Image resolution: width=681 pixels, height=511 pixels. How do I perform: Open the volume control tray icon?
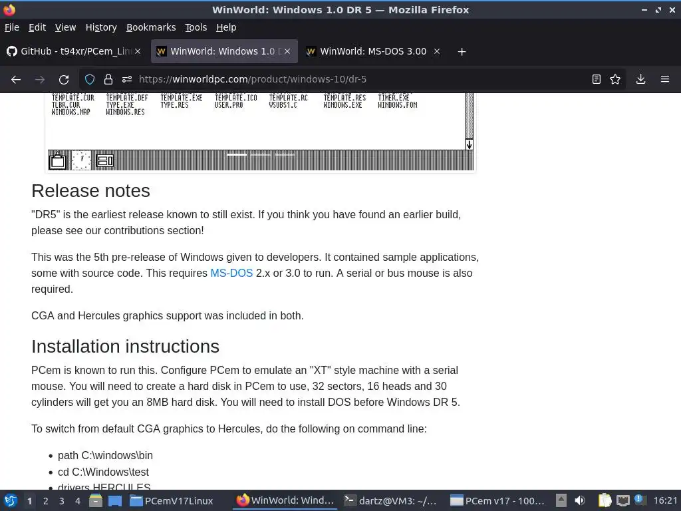(x=580, y=501)
